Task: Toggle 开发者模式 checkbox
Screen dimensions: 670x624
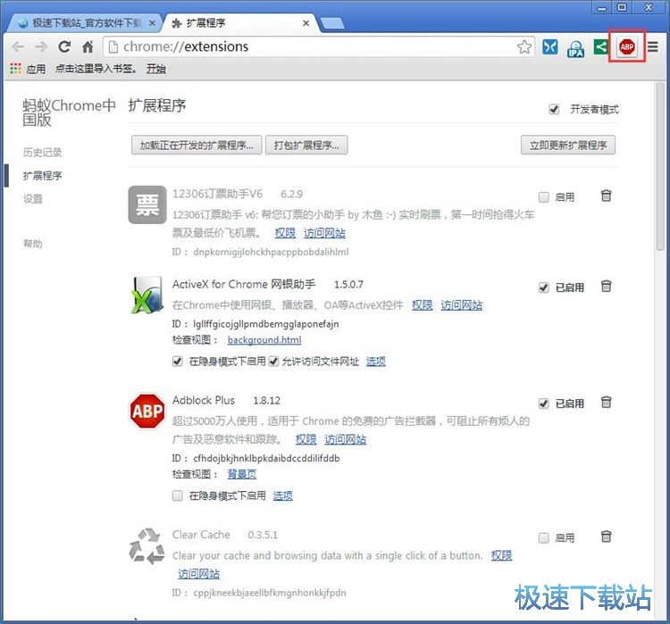Action: click(554, 109)
